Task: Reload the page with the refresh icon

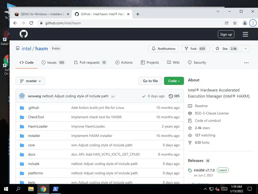Action: 31,23
